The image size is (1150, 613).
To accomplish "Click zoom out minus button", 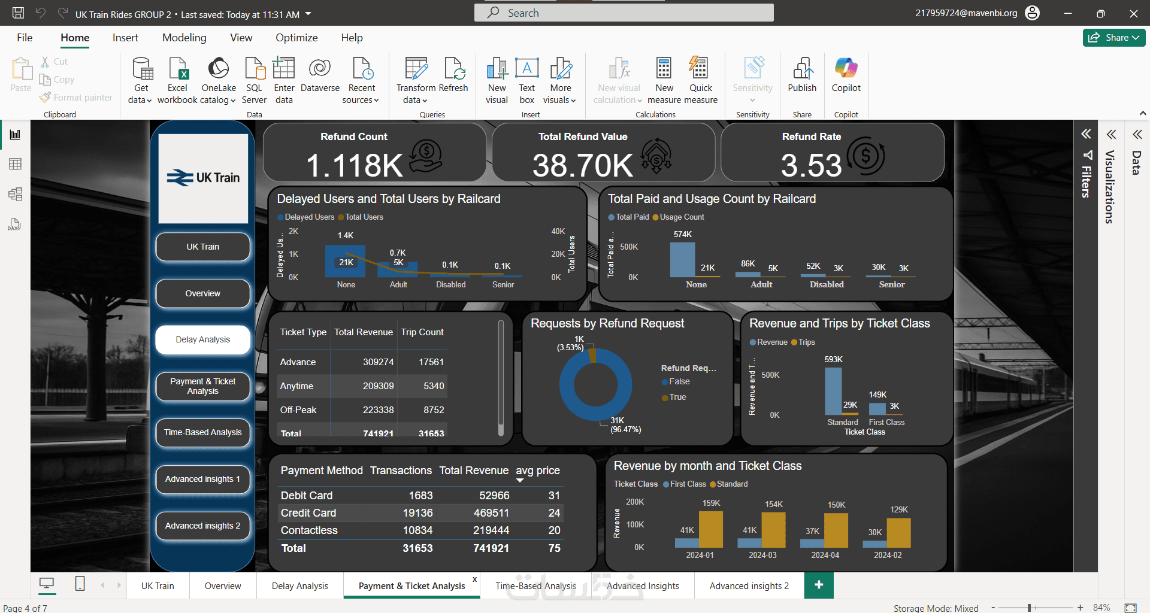I will 993,608.
